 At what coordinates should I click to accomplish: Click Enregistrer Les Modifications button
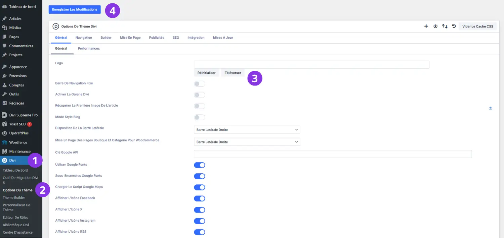click(75, 10)
